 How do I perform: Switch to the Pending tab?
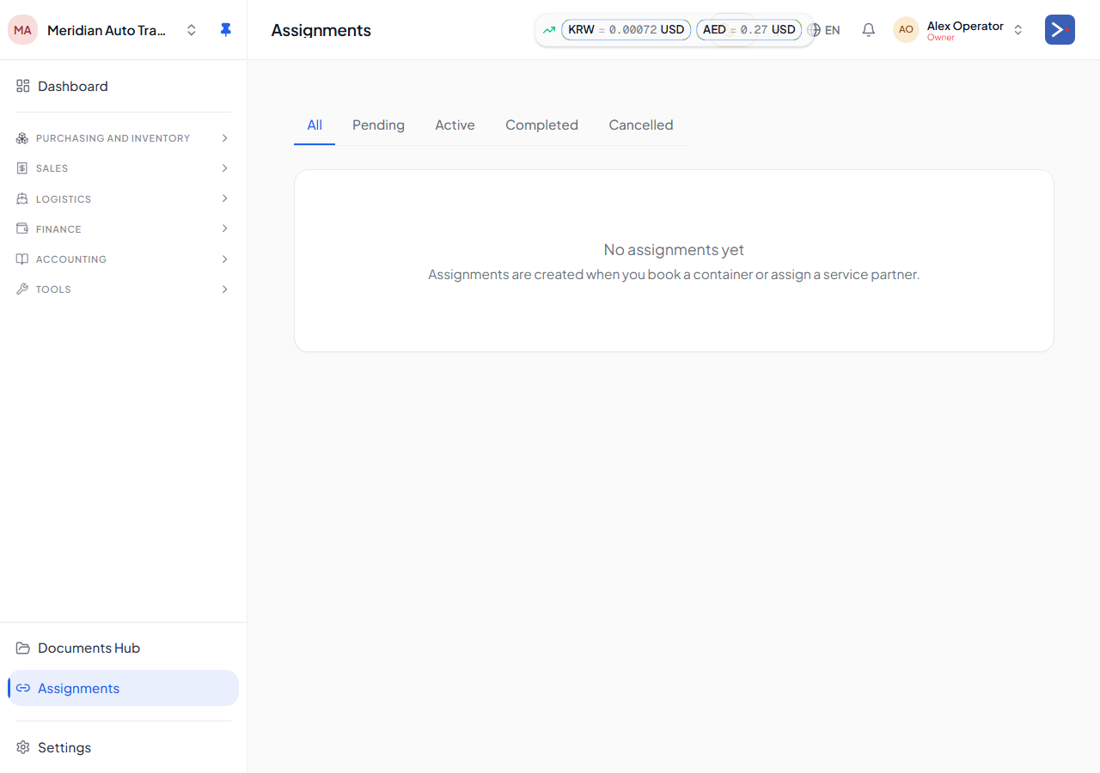tap(378, 125)
